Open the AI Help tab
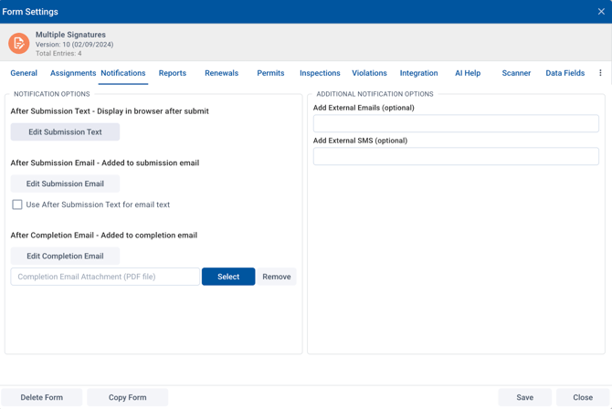This screenshot has width=612, height=409. 468,73
